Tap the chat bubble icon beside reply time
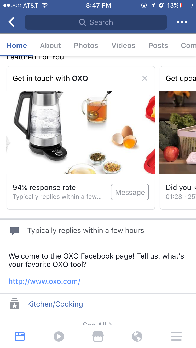 (15, 231)
